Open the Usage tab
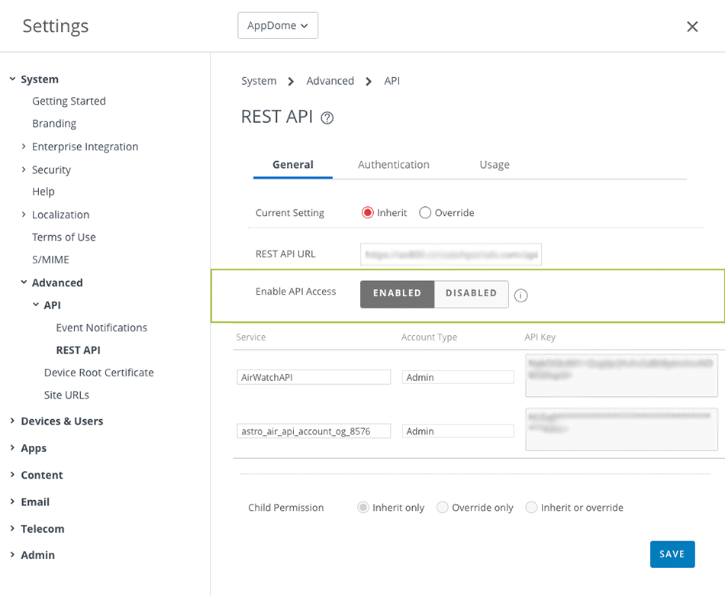The height and width of the screenshot is (597, 725). click(x=494, y=164)
